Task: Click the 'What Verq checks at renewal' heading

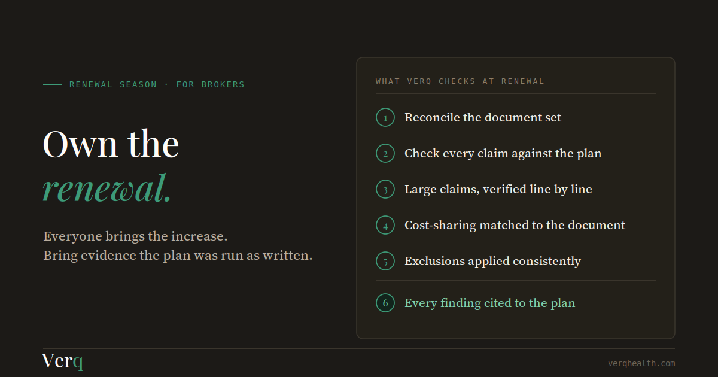Action: click(460, 81)
